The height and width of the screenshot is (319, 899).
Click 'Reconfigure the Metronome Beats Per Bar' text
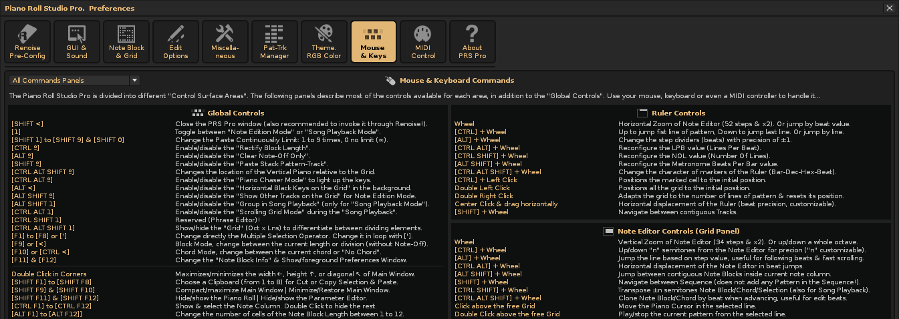[x=698, y=164]
